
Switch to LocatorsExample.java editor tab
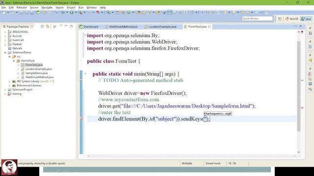coord(160,26)
